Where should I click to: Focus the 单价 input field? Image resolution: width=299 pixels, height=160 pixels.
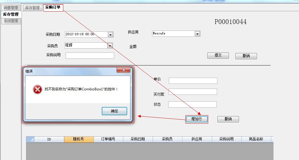193,81
